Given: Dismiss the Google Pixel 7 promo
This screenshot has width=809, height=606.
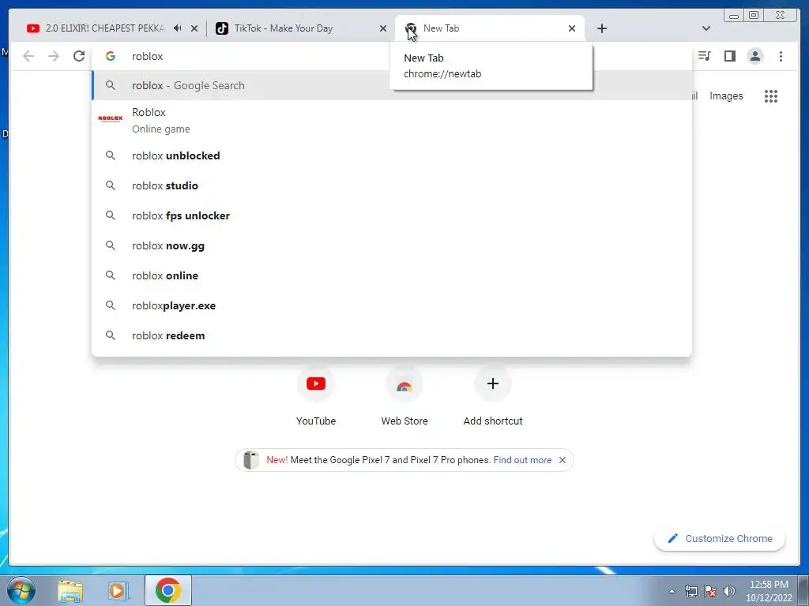Looking at the screenshot, I should (x=563, y=460).
